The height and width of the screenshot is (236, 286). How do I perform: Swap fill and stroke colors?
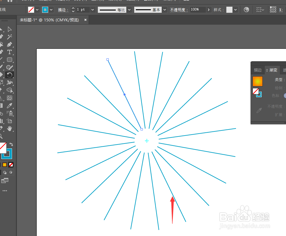click(x=11, y=144)
